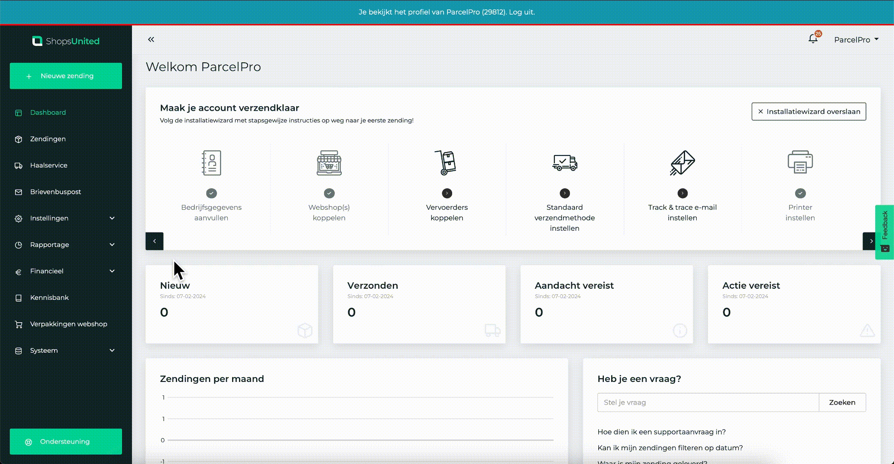The height and width of the screenshot is (464, 894).
Task: Open the ParcelPro account dropdown
Action: coord(856,40)
